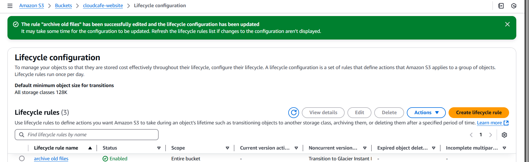
Task: Open the archive old files rule link
Action: (x=51, y=158)
